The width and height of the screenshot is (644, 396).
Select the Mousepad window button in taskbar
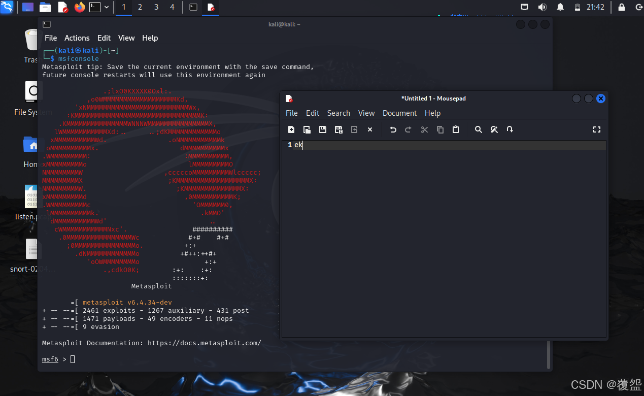point(211,7)
